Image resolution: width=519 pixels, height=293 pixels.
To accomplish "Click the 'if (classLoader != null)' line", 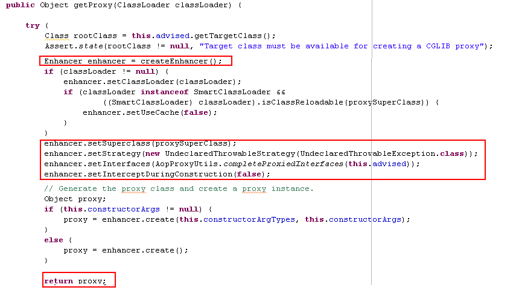I will click(x=106, y=72).
